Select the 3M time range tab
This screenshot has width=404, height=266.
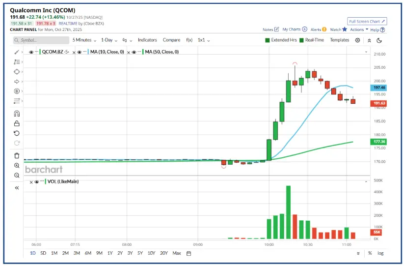point(77,253)
